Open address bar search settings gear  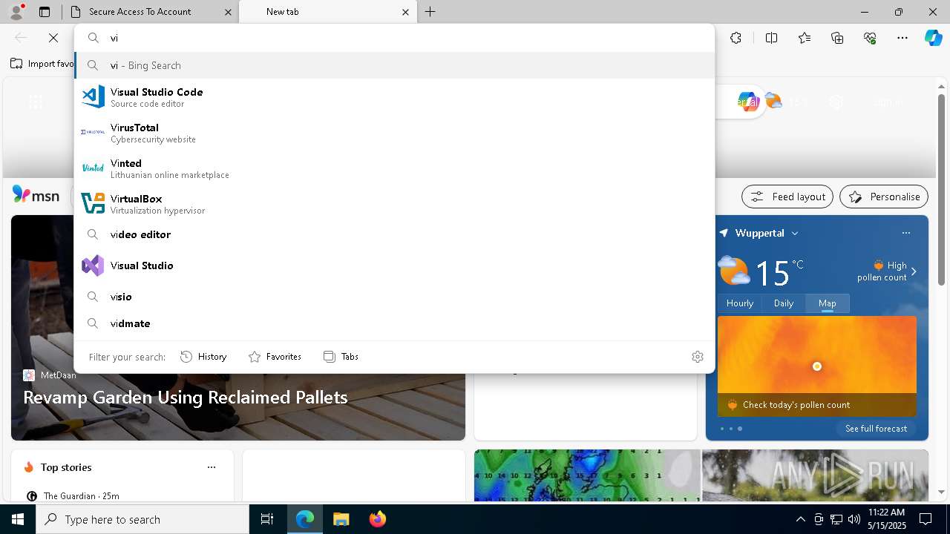[697, 357]
